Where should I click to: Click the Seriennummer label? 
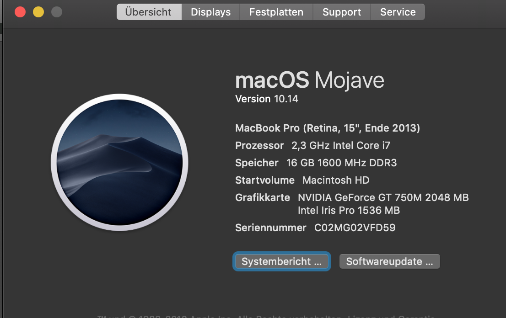pyautogui.click(x=270, y=228)
